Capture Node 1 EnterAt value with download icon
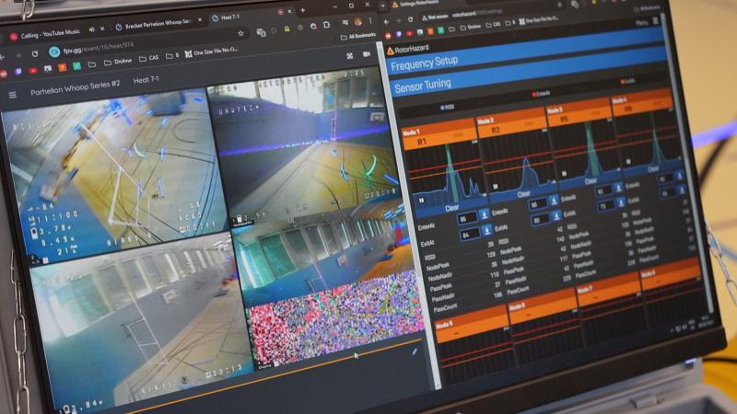This screenshot has height=414, width=737. click(485, 215)
